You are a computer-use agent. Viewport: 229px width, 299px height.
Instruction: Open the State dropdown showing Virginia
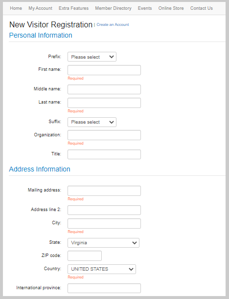pos(103,243)
